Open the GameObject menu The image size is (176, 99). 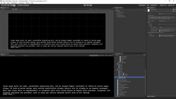tap(14, 3)
